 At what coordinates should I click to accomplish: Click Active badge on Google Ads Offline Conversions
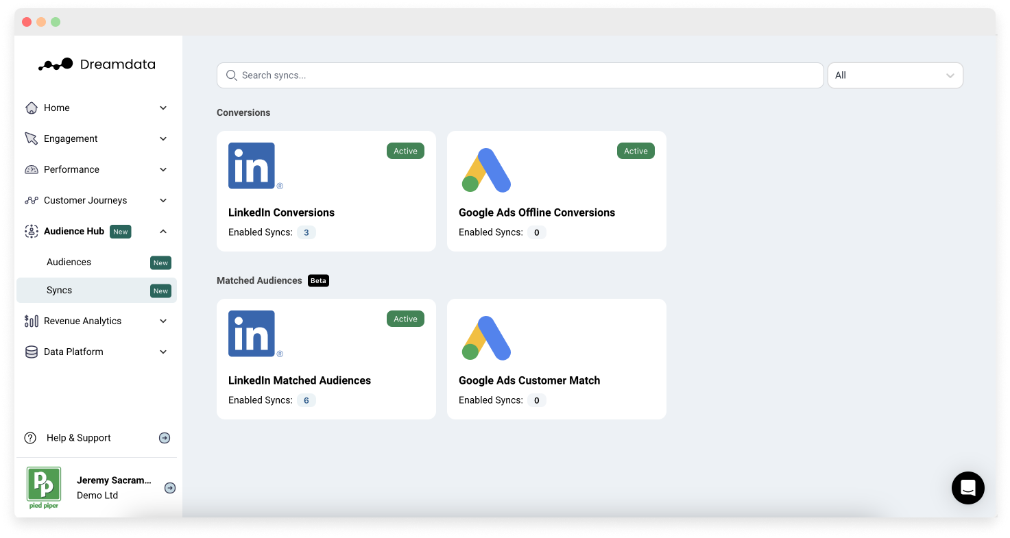pos(636,151)
